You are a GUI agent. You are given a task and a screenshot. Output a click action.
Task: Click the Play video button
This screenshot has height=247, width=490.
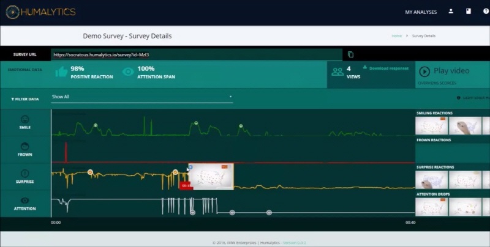pos(444,71)
